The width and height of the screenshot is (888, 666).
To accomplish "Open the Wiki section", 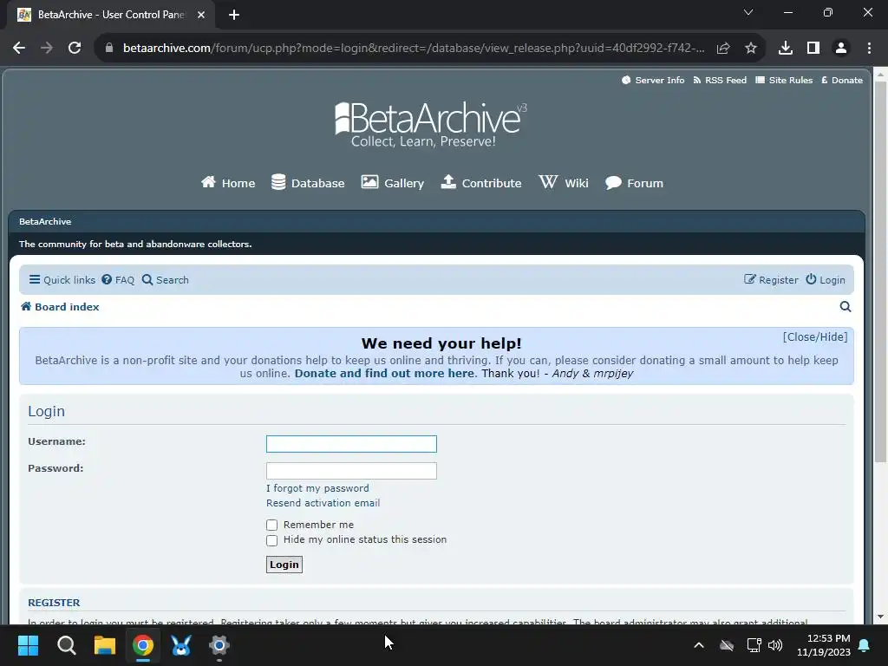I will coord(564,183).
